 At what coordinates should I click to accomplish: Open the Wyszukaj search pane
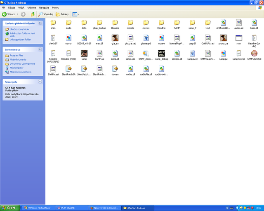click(x=46, y=14)
